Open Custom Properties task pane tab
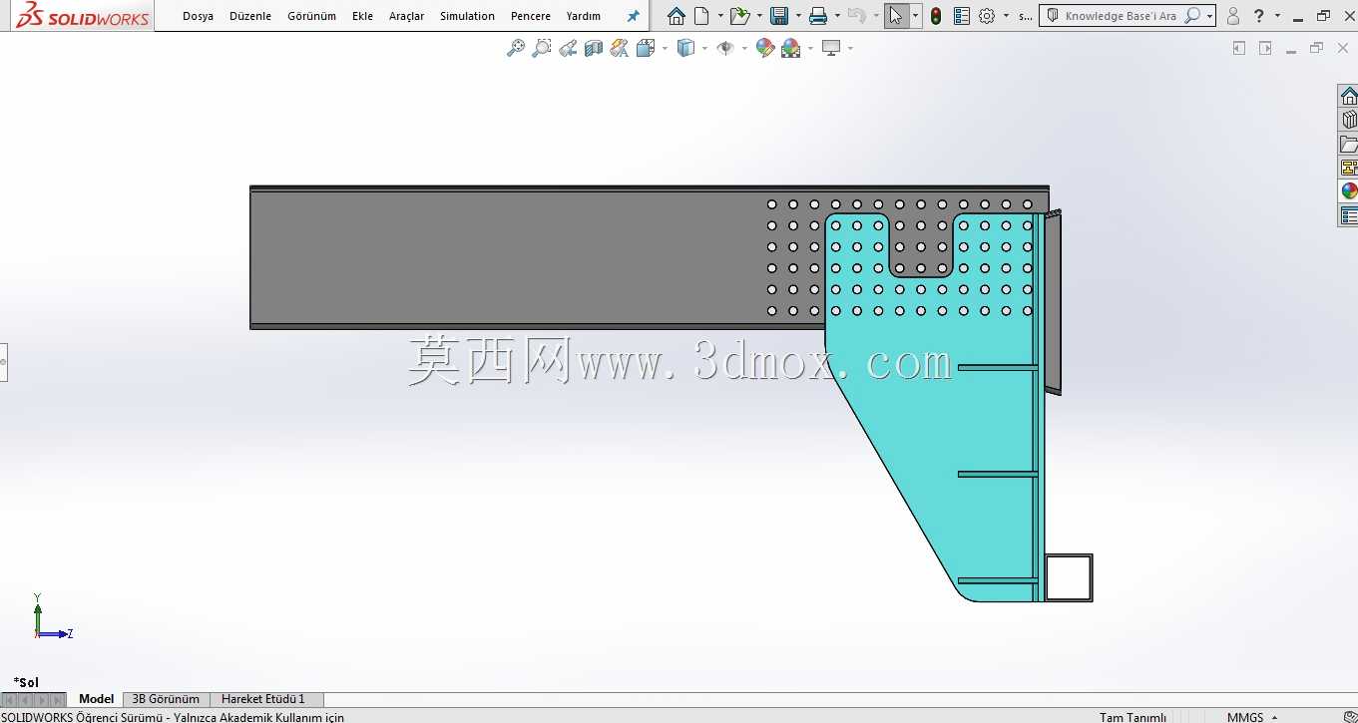Viewport: 1358px width, 723px height. [x=1349, y=215]
